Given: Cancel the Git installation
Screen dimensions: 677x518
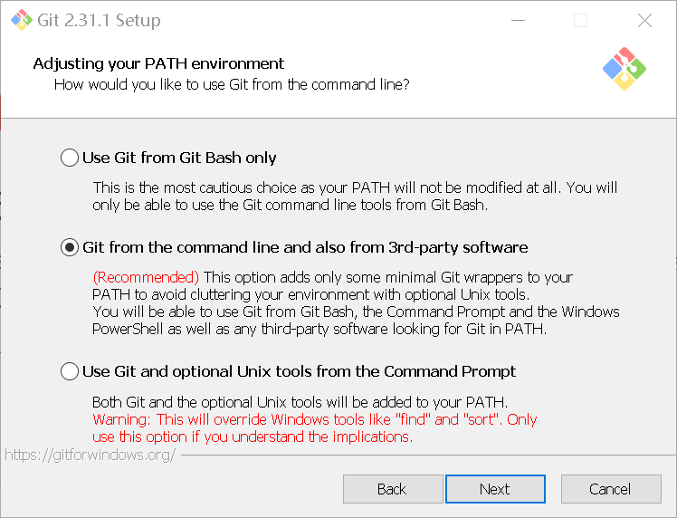Looking at the screenshot, I should [x=609, y=489].
